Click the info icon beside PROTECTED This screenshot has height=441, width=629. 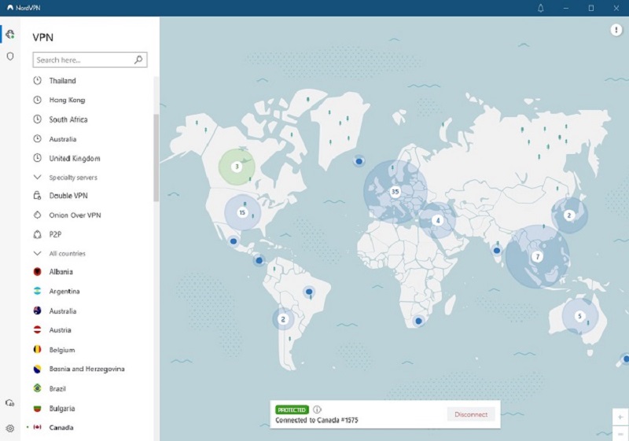click(317, 410)
